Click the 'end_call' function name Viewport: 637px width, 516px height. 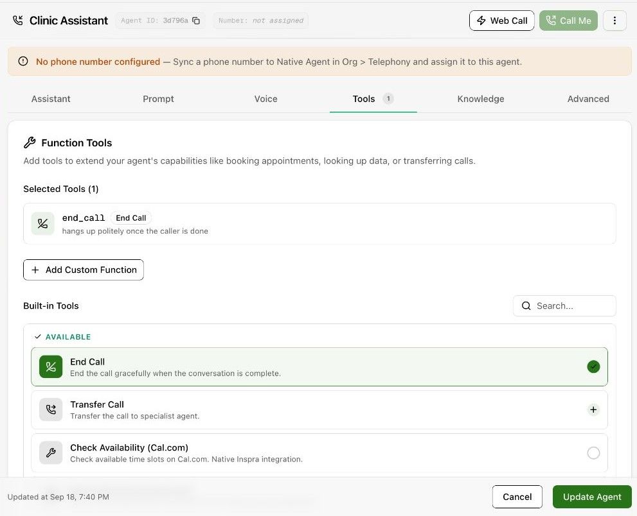tap(84, 218)
